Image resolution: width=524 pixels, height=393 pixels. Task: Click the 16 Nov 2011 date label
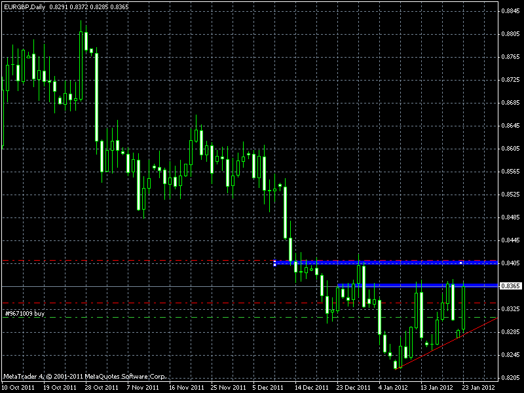pyautogui.click(x=187, y=388)
